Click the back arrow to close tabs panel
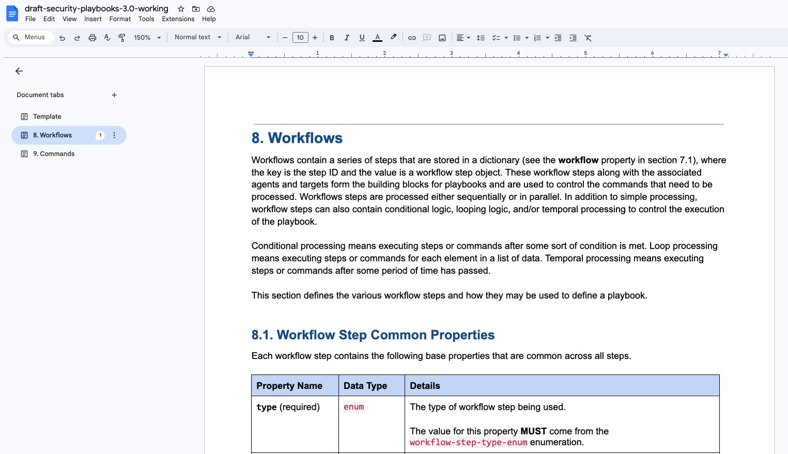Viewport: 788px width, 454px height. click(19, 71)
